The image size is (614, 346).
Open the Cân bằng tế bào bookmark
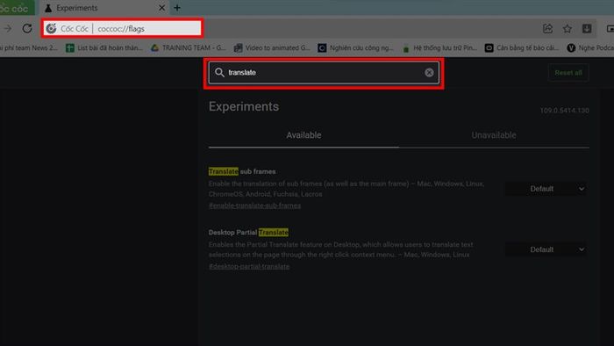(x=522, y=47)
